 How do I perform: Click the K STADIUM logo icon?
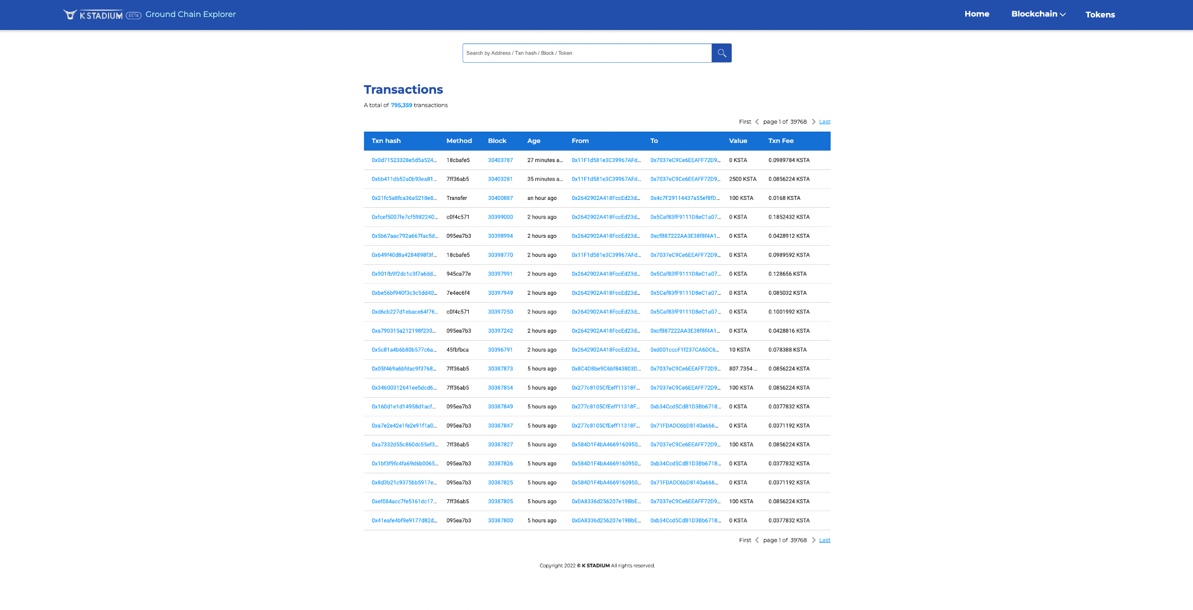pos(70,15)
